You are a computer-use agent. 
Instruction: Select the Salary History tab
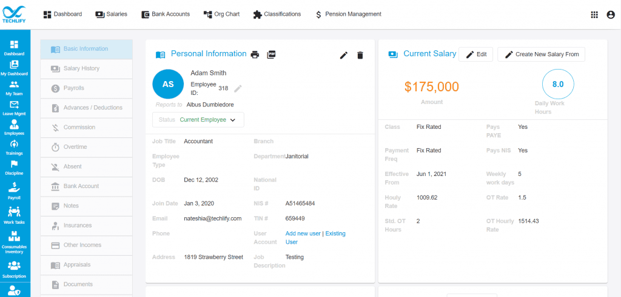coord(86,69)
